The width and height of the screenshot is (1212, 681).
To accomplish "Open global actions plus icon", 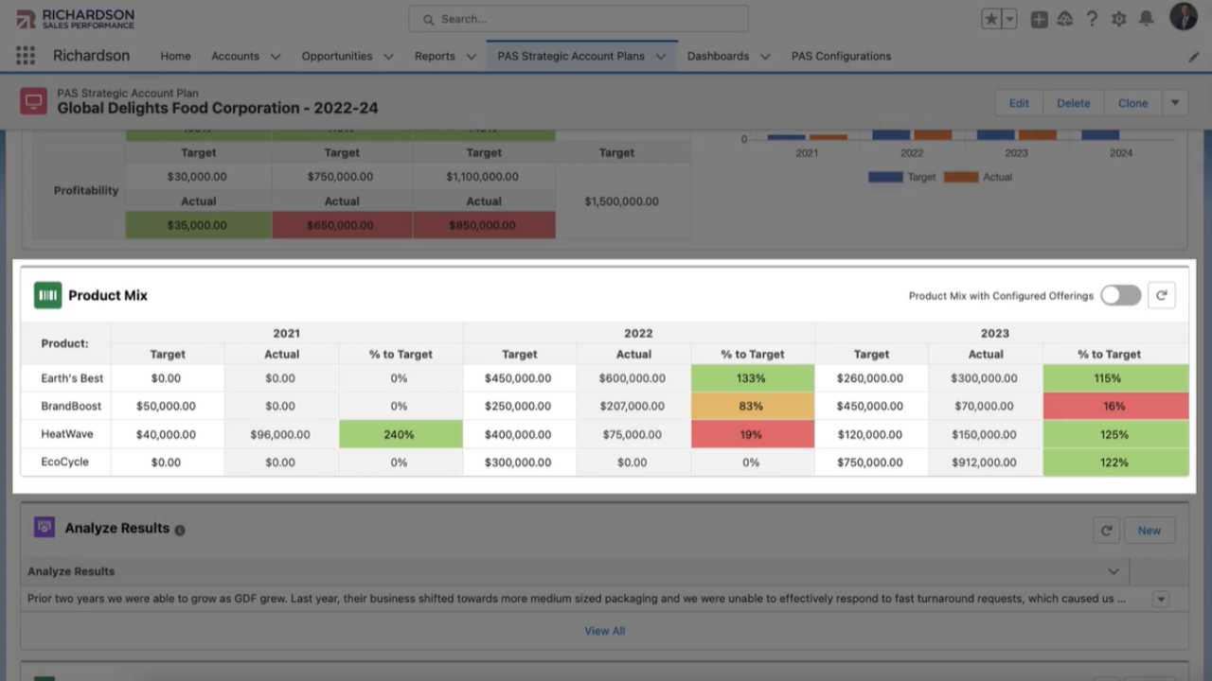I will (1039, 19).
